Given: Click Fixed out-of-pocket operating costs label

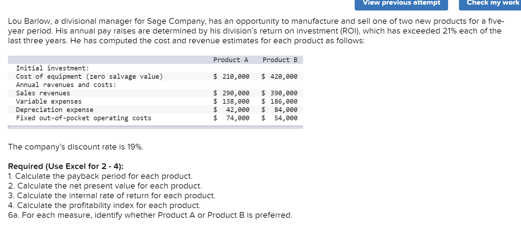Looking at the screenshot, I should [x=84, y=118].
